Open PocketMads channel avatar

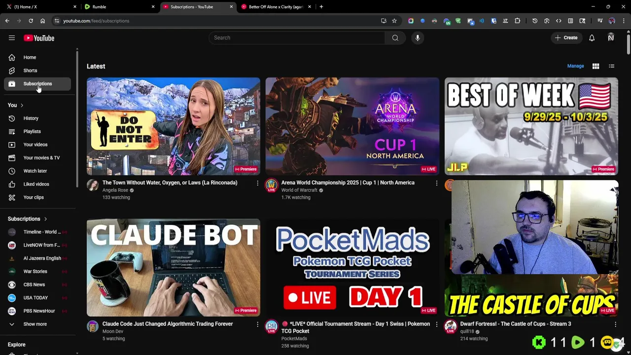[x=271, y=326]
